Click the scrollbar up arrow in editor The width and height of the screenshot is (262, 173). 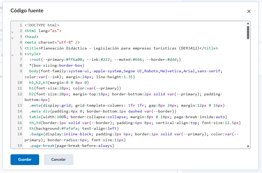[248, 23]
